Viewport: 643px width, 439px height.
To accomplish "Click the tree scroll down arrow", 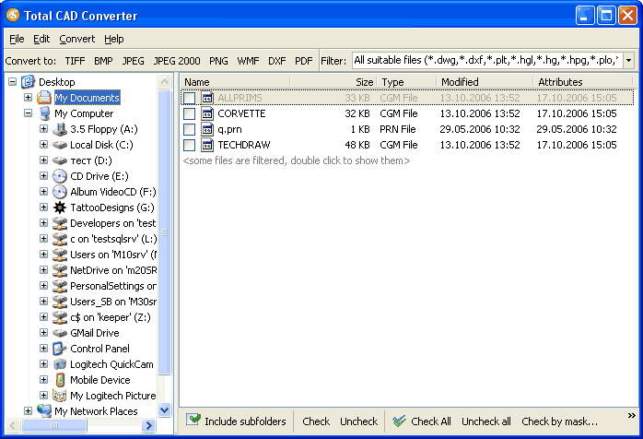I will [x=165, y=409].
